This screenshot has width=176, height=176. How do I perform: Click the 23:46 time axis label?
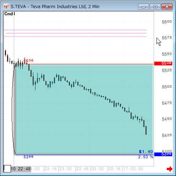(82, 169)
